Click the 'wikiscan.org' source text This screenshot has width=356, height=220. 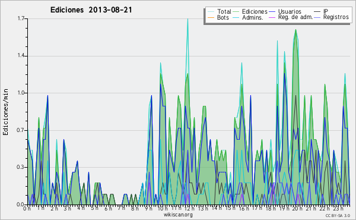178,215
